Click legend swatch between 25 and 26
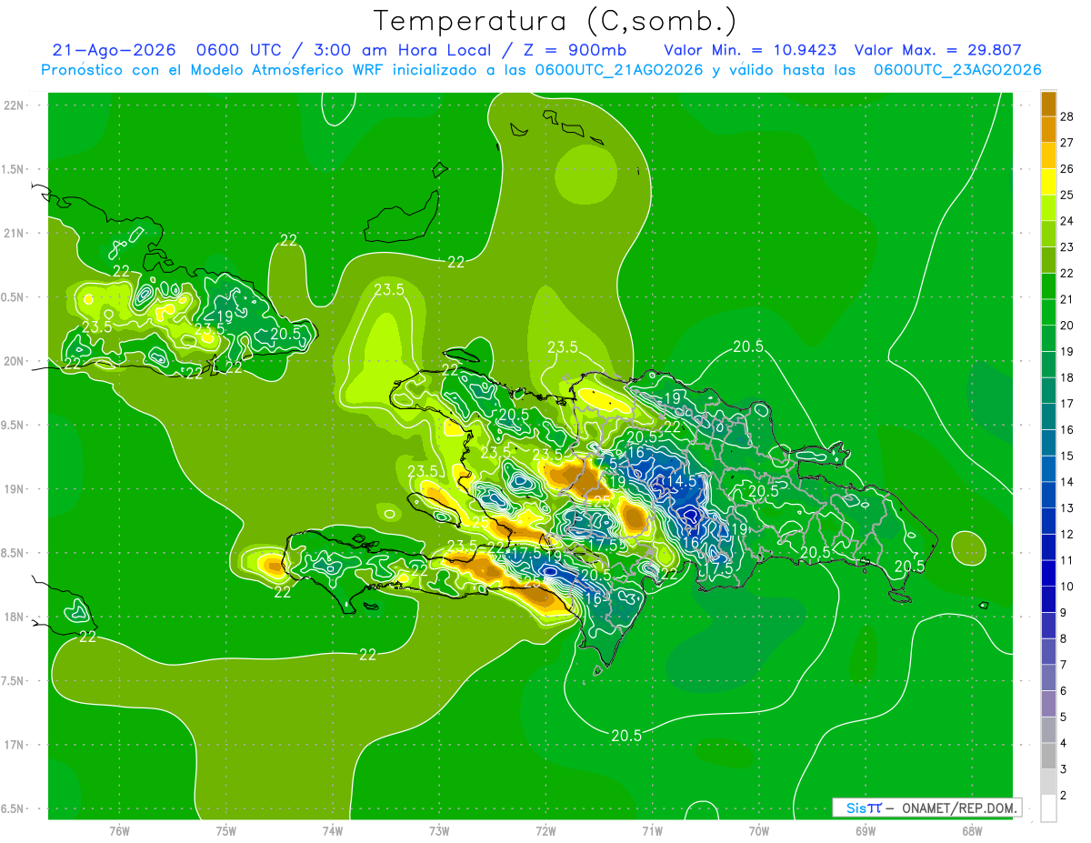 click(1048, 182)
